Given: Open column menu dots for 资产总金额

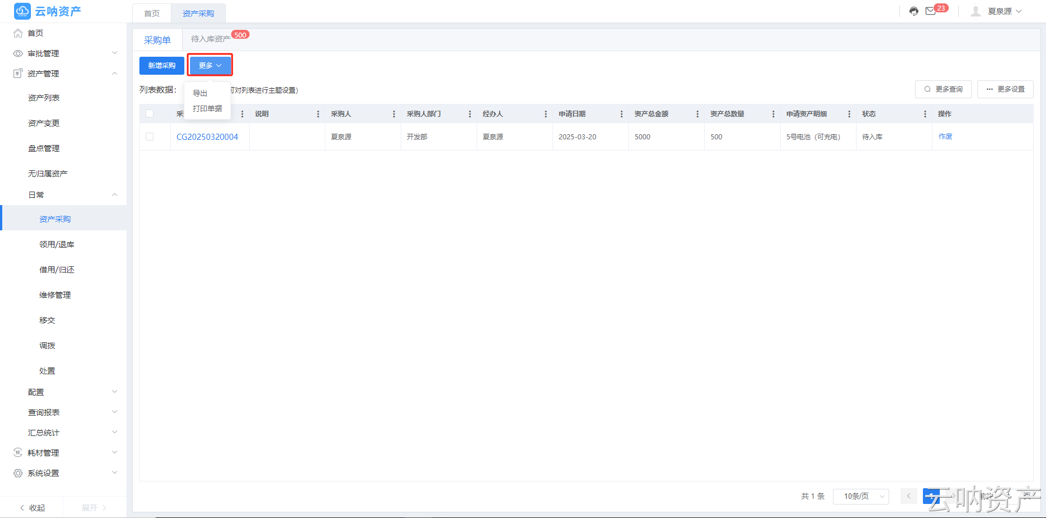Looking at the screenshot, I should [x=698, y=114].
